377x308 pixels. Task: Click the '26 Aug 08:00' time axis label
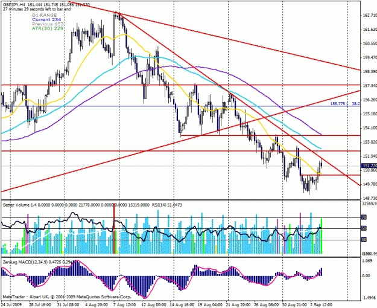point(267,305)
